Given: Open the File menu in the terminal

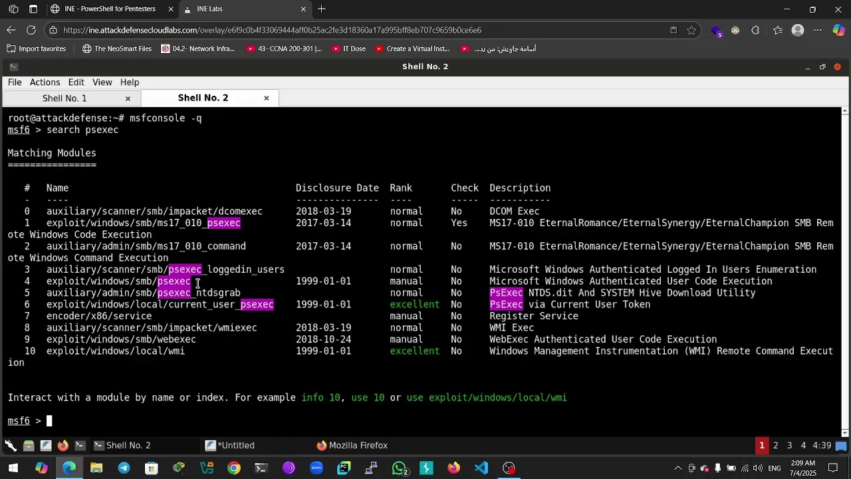Looking at the screenshot, I should pyautogui.click(x=15, y=82).
